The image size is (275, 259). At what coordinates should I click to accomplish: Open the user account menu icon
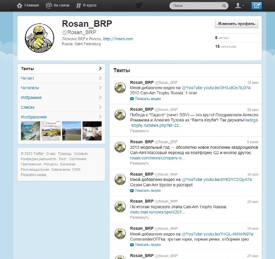(x=239, y=5)
